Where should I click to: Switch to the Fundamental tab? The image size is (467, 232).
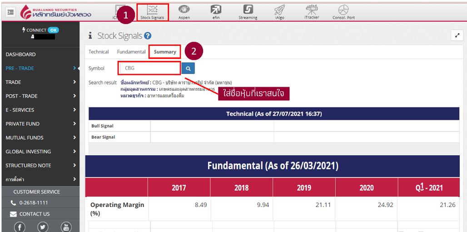click(131, 52)
